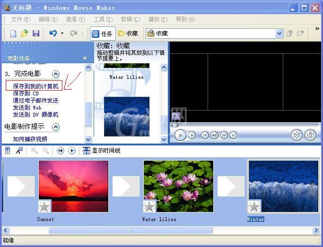
Task: Click the tasks pane scrollbar thumb
Action: (x=88, y=114)
